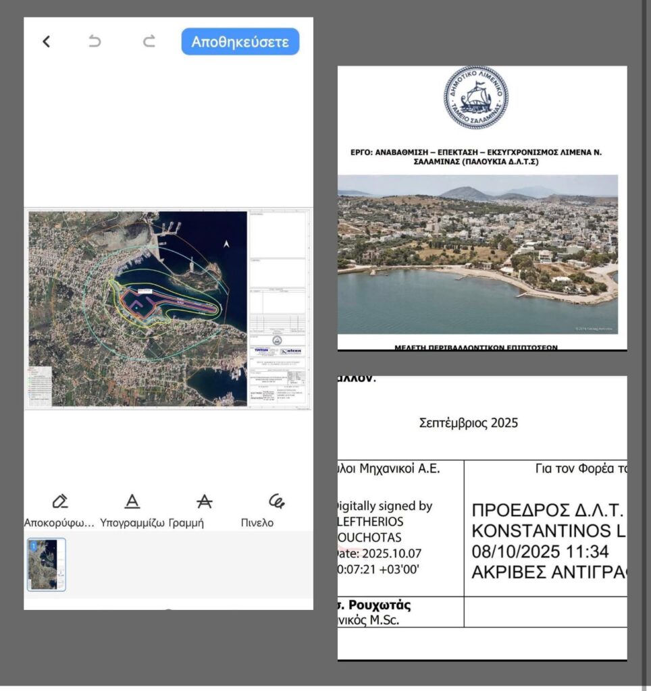Click the redo arrow icon
This screenshot has width=651, height=691.
pyautogui.click(x=149, y=42)
